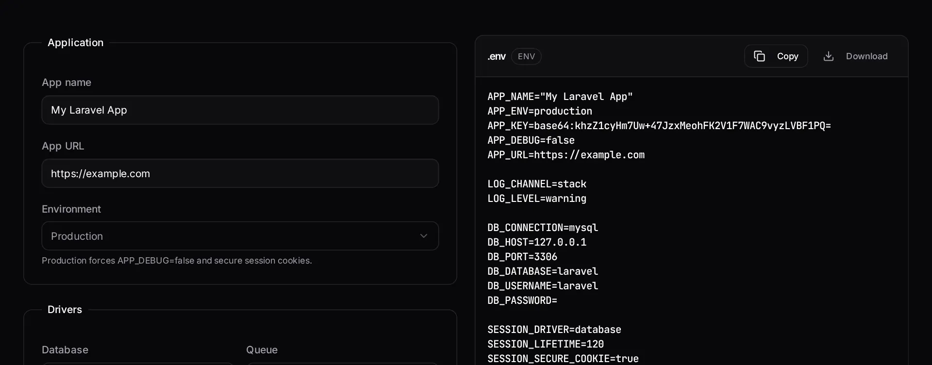The width and height of the screenshot is (932, 365).
Task: Click the DB_PASSWORD= line
Action: [522, 300]
